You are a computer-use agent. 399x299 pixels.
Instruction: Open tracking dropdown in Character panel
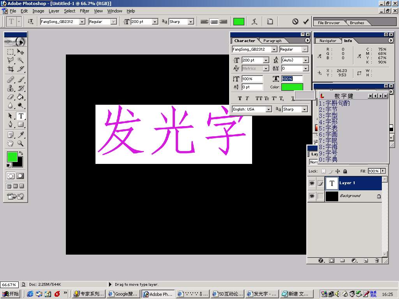(x=305, y=69)
